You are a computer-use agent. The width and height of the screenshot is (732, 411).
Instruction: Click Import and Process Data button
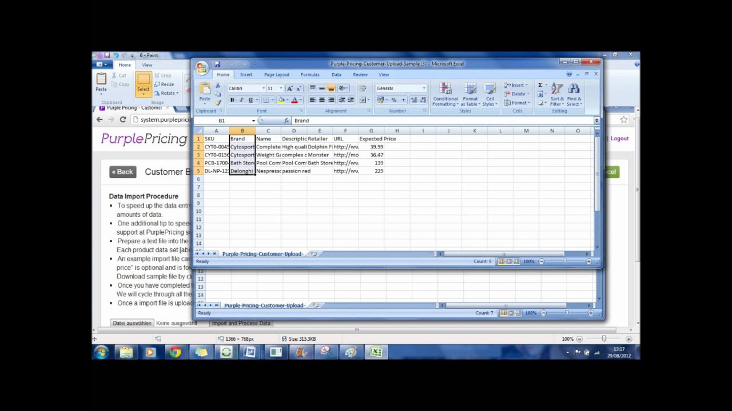[x=241, y=323]
